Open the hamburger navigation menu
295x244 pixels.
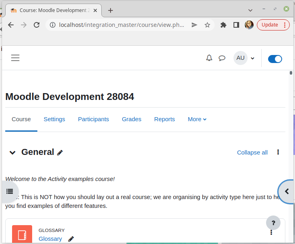tap(15, 58)
